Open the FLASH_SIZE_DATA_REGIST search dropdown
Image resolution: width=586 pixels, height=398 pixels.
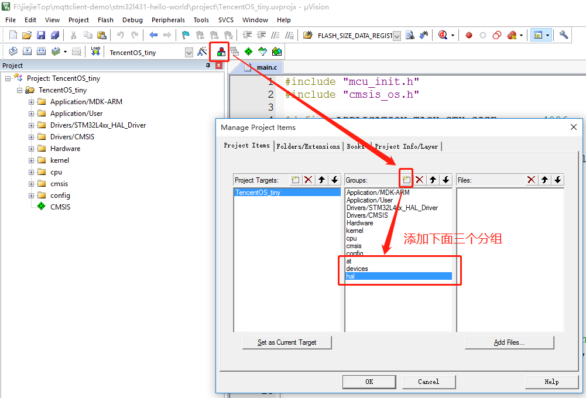[x=397, y=36]
